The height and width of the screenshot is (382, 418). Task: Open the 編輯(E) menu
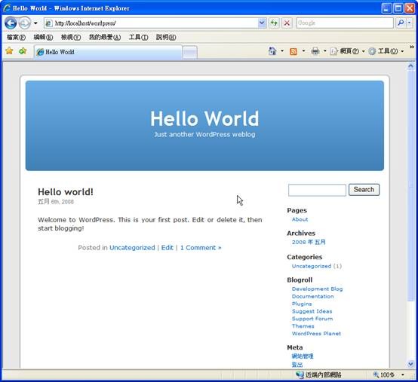pyautogui.click(x=43, y=37)
